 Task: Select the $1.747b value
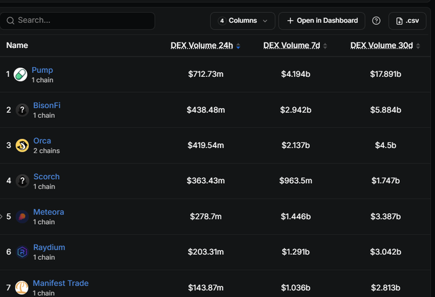[386, 181]
